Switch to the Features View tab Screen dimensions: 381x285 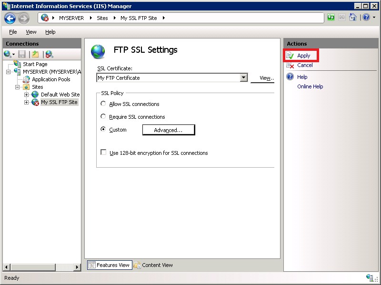pos(110,265)
